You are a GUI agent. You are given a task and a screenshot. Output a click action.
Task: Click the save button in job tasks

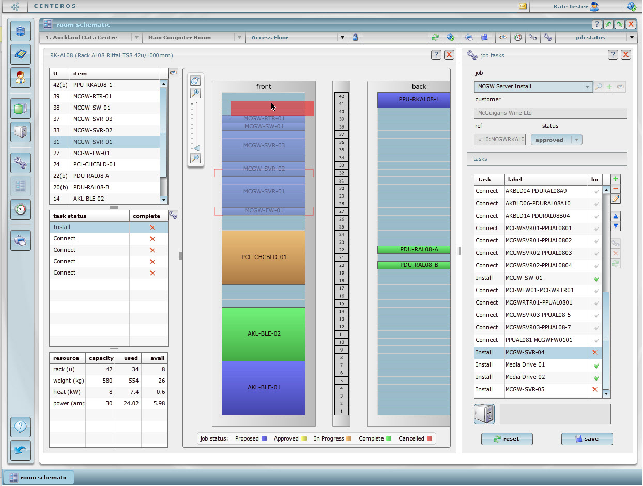587,438
